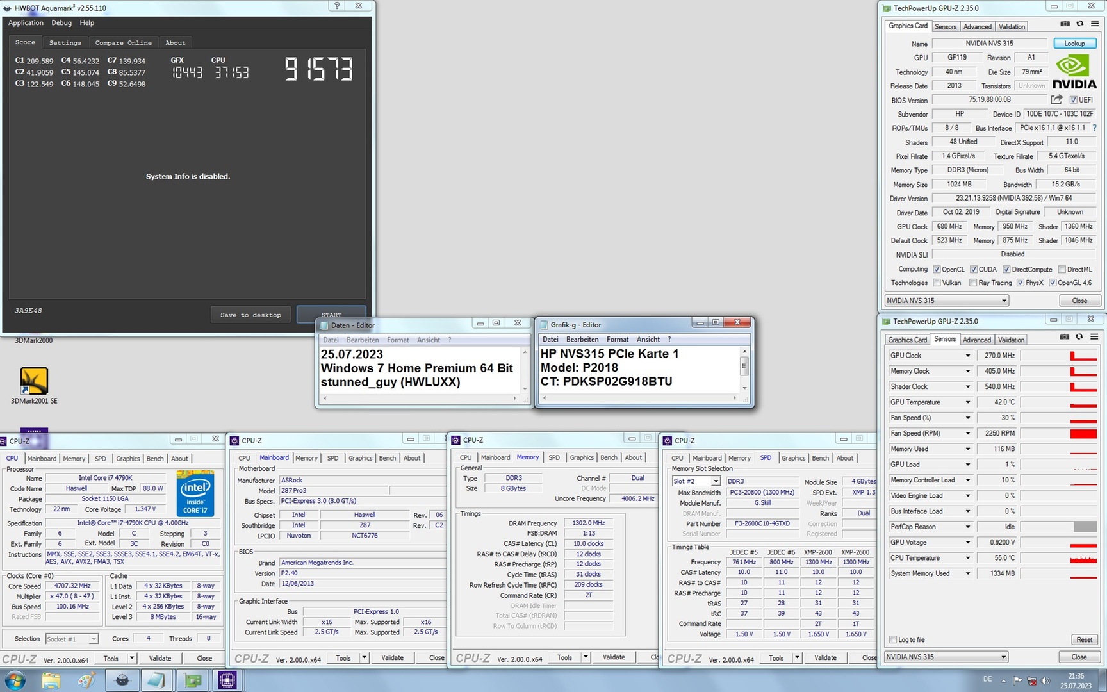Open the Tools dropdown arrow in CPU-Z Mainboard window
The height and width of the screenshot is (692, 1107).
click(x=364, y=657)
